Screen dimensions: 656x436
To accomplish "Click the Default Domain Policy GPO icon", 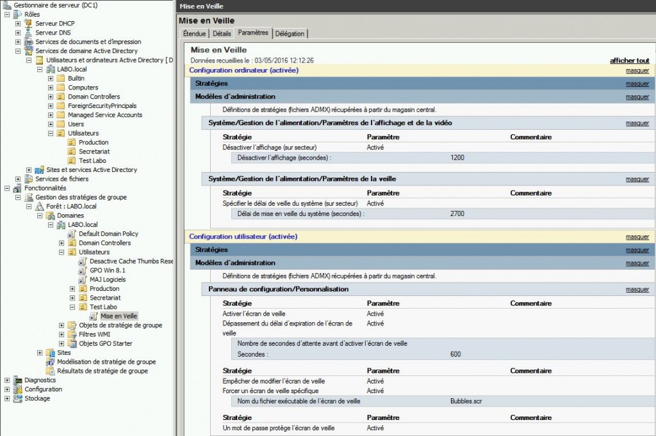I will click(x=72, y=234).
